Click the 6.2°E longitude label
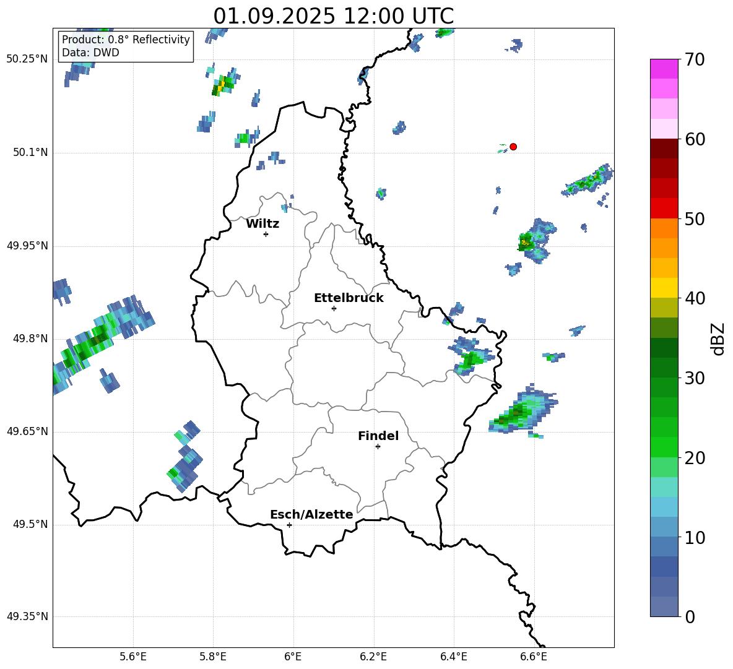The width and height of the screenshot is (733, 669). click(373, 657)
